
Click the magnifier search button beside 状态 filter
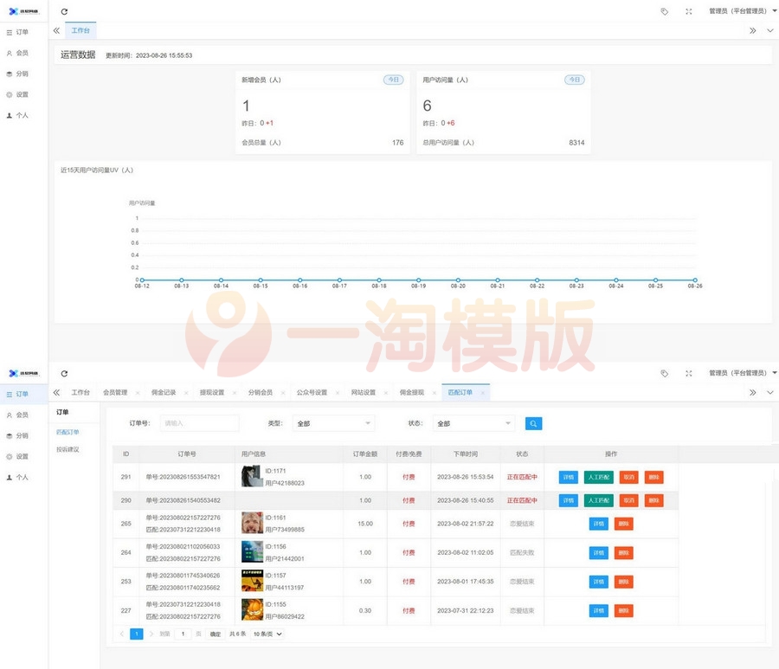pyautogui.click(x=533, y=424)
